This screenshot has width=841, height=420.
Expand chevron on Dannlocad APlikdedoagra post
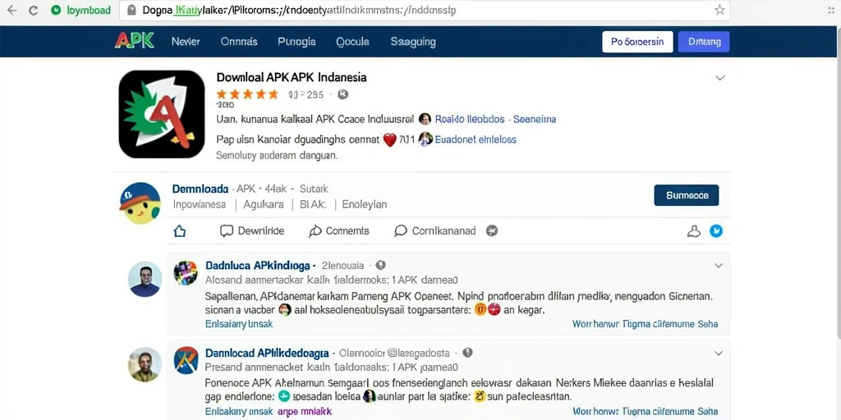click(x=718, y=353)
